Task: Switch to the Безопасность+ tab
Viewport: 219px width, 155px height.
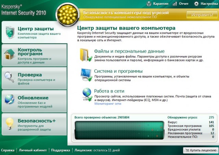Action: [x=34, y=124]
